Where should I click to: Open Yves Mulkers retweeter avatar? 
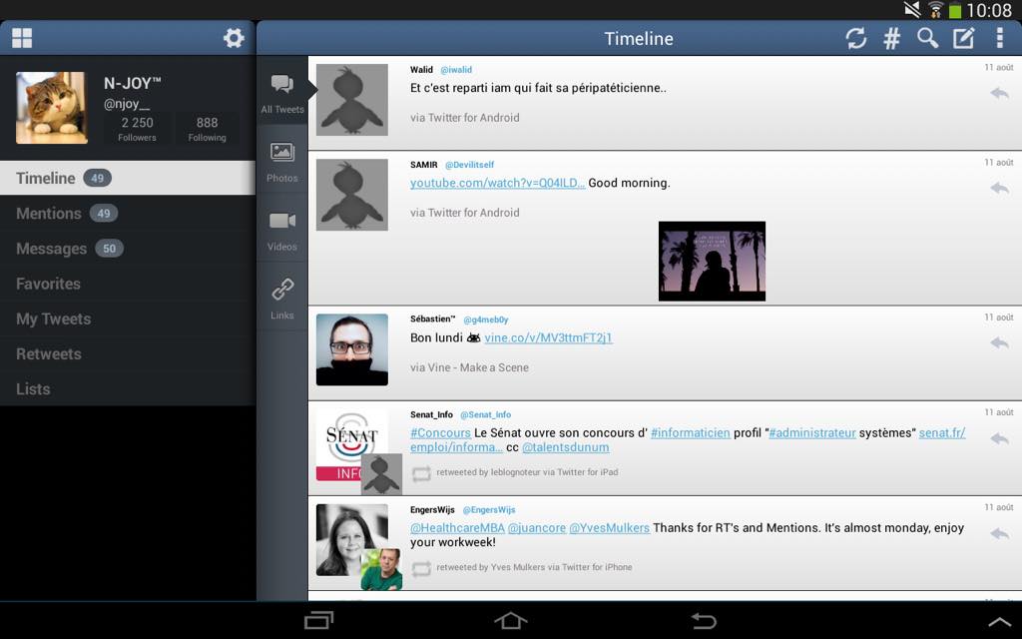tap(381, 569)
